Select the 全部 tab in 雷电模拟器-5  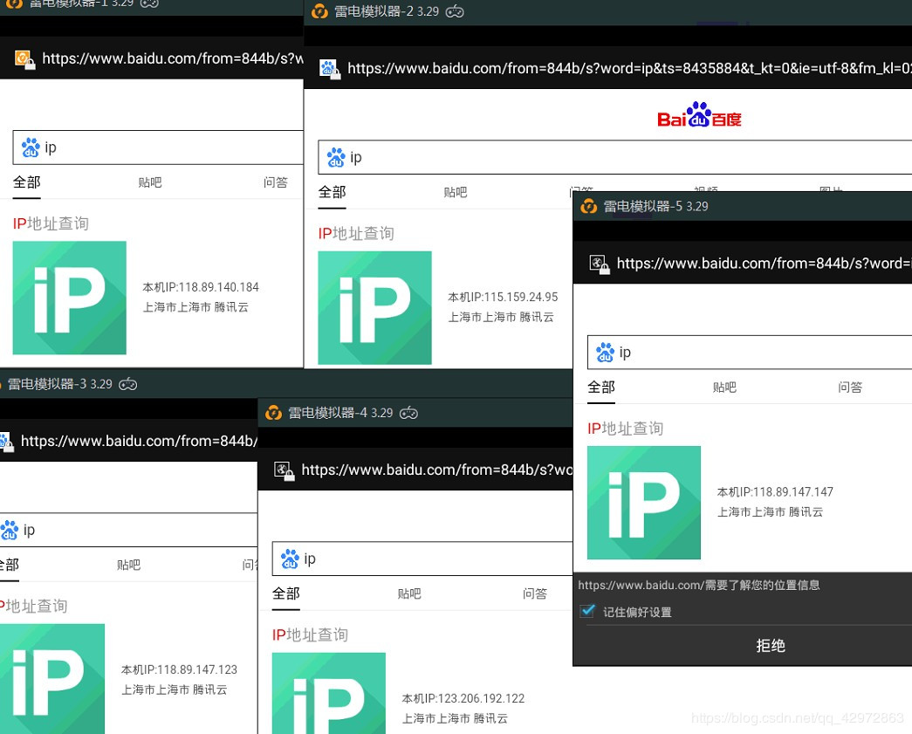(601, 388)
